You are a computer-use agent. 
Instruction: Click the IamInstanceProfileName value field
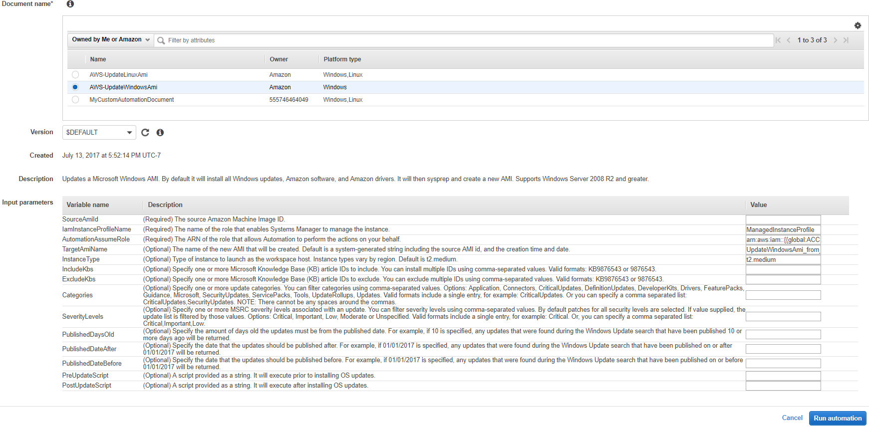(783, 230)
